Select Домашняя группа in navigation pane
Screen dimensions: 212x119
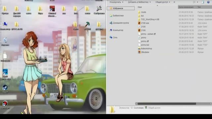point(119,23)
